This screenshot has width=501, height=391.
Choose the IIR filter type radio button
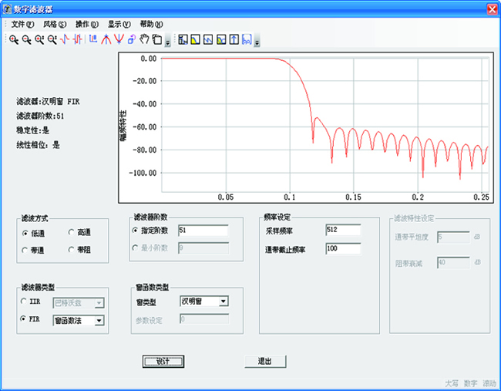pos(25,302)
